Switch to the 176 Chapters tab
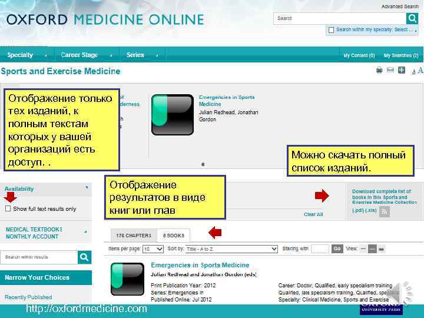 (134, 236)
